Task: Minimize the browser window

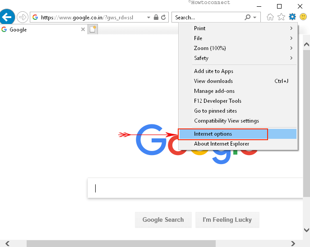Action: pos(259,6)
